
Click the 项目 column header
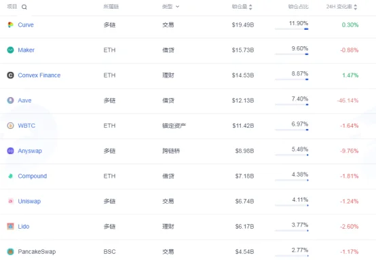[x=12, y=7]
